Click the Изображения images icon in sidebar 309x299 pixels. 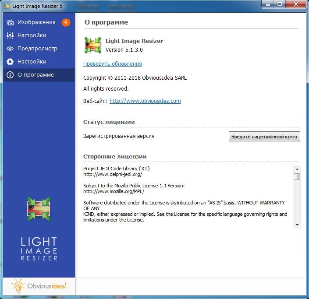tap(10, 22)
